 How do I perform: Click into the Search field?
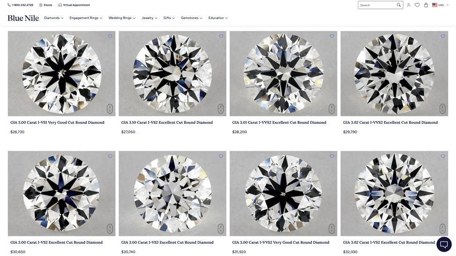[x=377, y=5]
